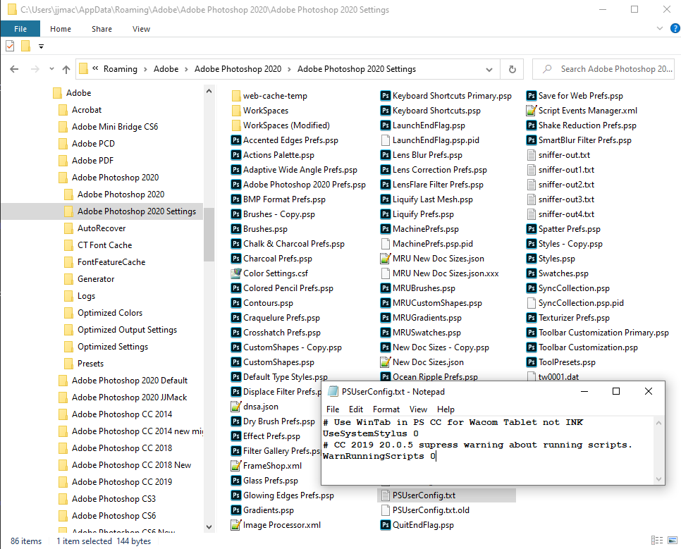
Task: Open Customize Quick Access Toolbar dropdown
Action: 42,46
